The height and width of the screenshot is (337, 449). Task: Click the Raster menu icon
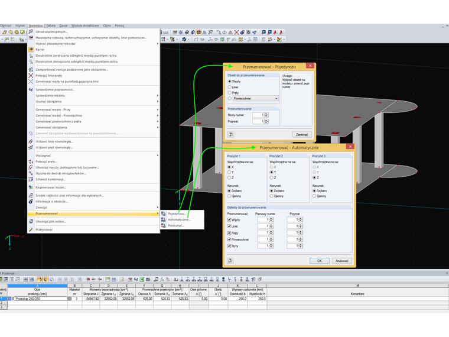[31, 50]
